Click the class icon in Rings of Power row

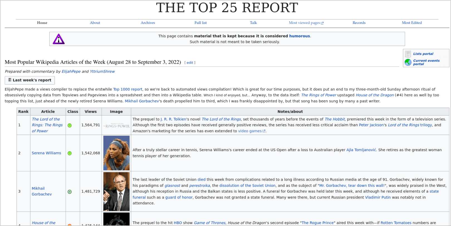tap(70, 125)
